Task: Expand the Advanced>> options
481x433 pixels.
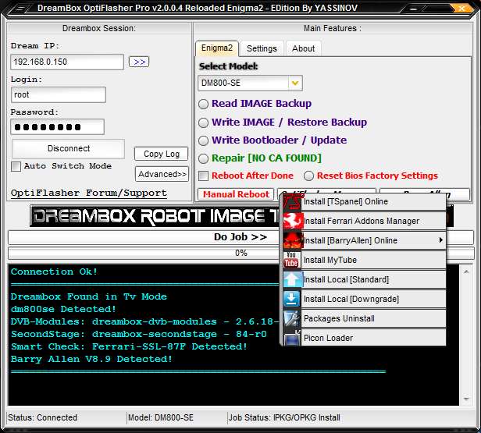Action: coord(162,174)
